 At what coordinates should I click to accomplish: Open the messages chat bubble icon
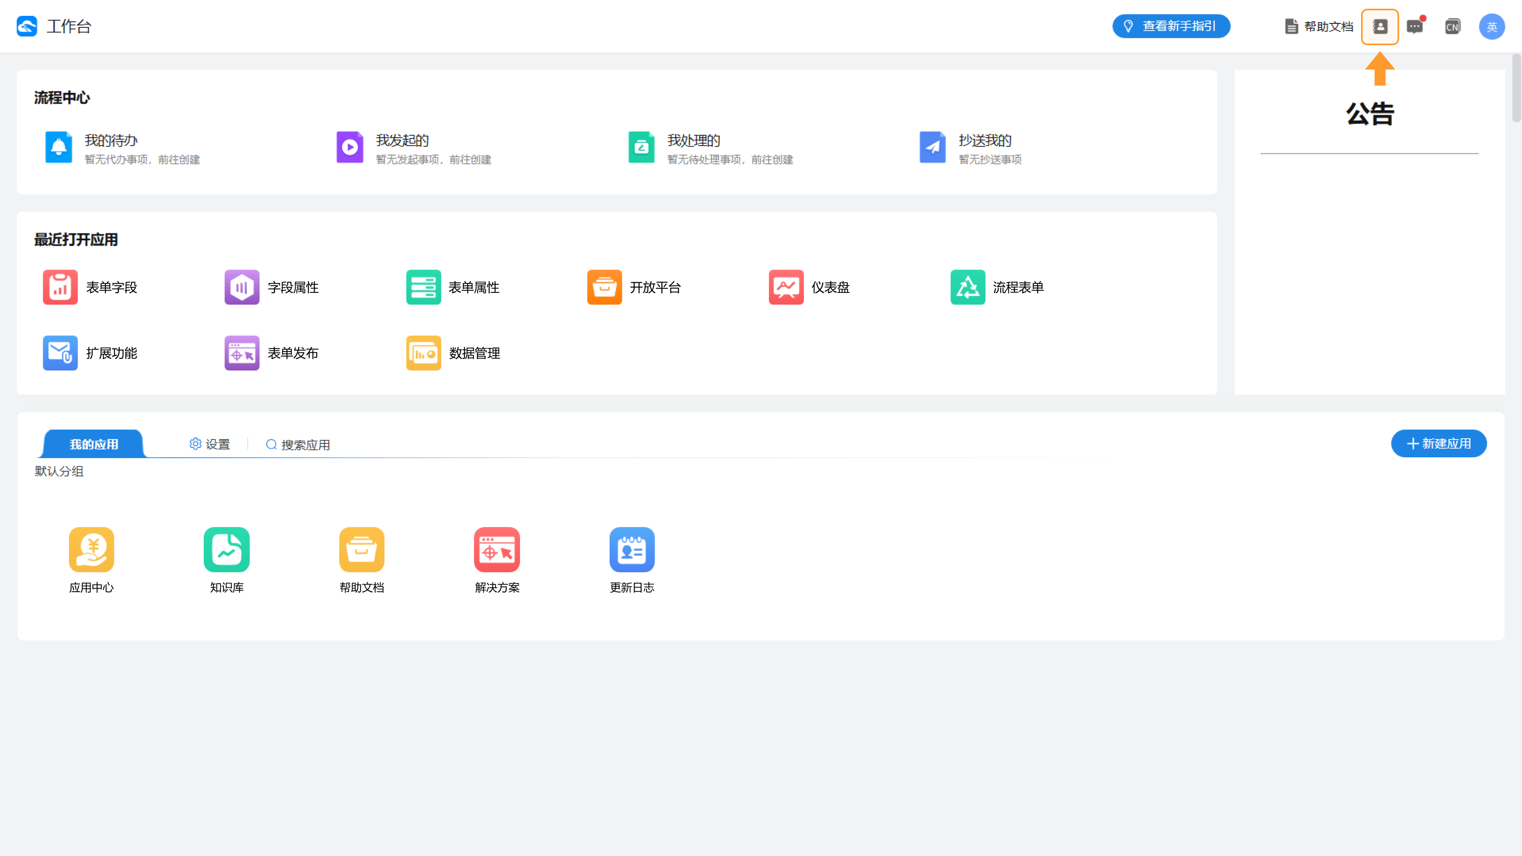pyautogui.click(x=1415, y=27)
